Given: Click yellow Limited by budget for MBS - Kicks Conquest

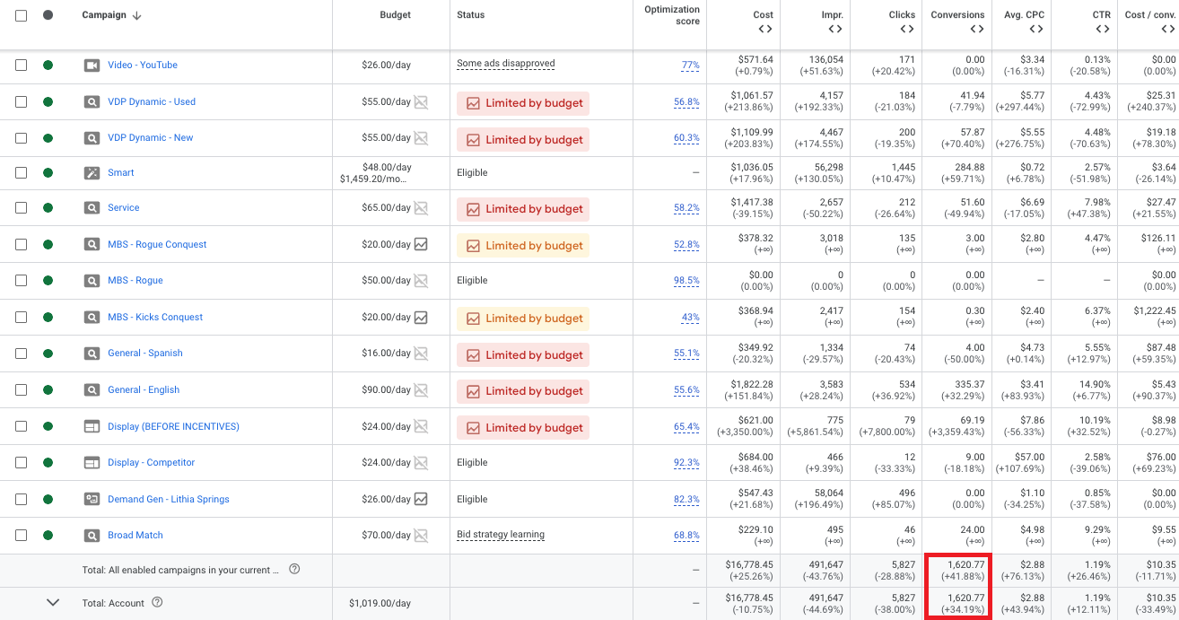Looking at the screenshot, I should pyautogui.click(x=523, y=318).
